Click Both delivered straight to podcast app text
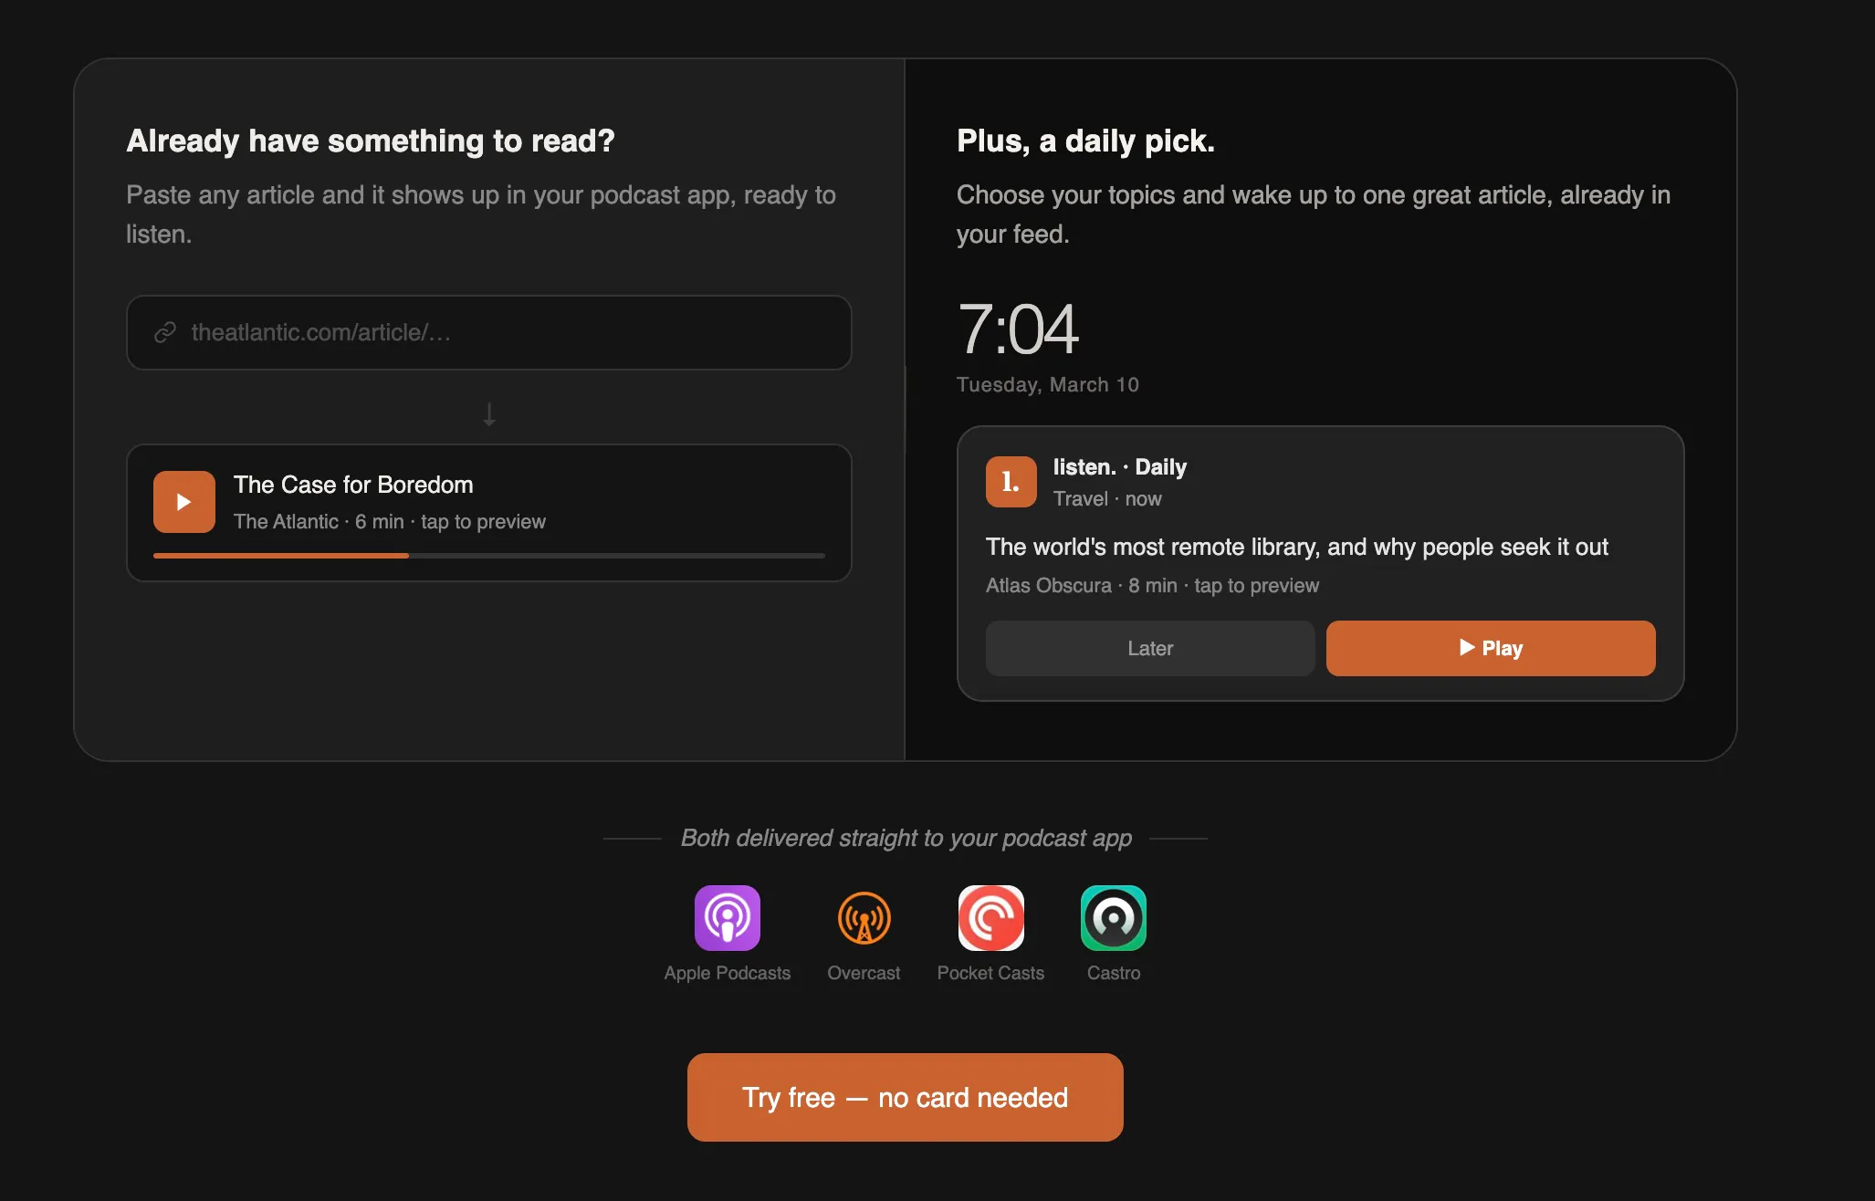The image size is (1875, 1201). 906,838
